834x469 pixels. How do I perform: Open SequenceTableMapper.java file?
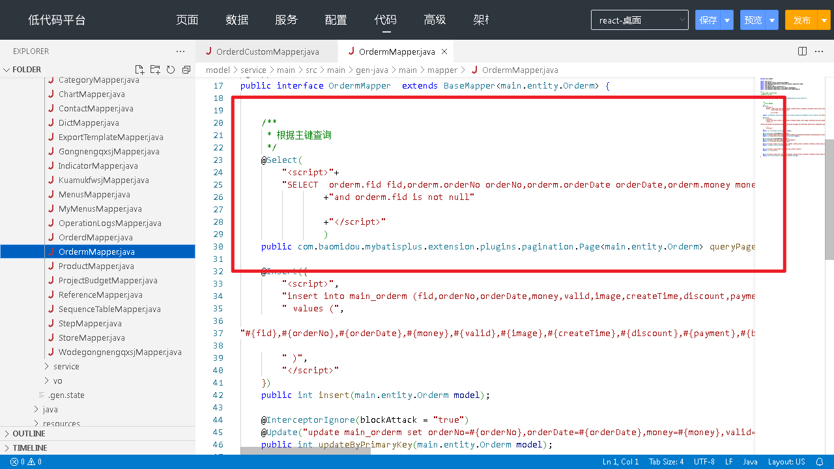pos(109,309)
